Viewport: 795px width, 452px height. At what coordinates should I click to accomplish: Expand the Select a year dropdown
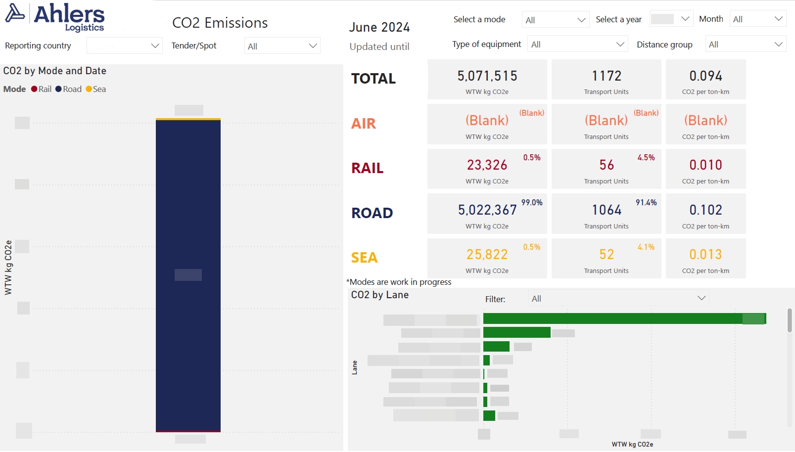click(671, 19)
